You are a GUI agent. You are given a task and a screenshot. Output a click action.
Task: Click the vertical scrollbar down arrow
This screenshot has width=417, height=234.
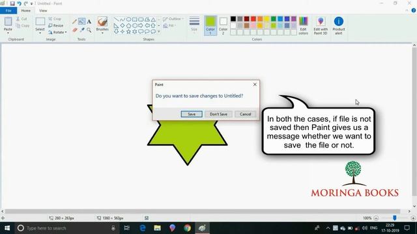click(414, 206)
